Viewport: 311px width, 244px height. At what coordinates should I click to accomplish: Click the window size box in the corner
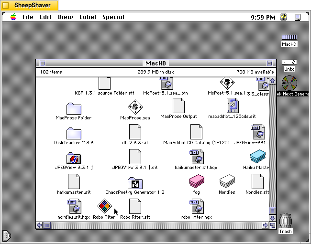273,225
